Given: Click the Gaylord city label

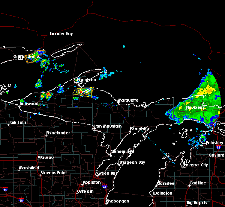Looking at the screenshot, I should (216, 155).
